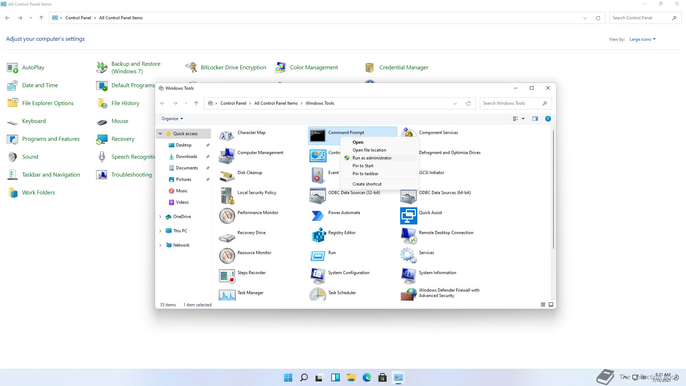Launch Quick Assist icon
Image resolution: width=686 pixels, height=386 pixels.
408,216
